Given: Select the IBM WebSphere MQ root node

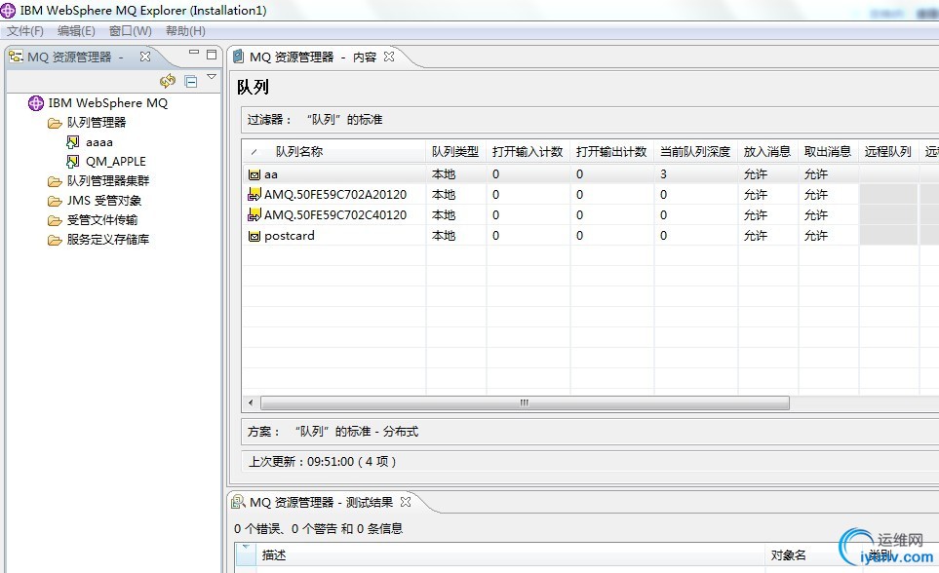Looking at the screenshot, I should coord(108,103).
